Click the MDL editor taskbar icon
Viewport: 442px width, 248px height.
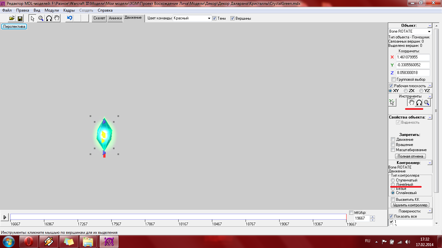click(x=109, y=242)
